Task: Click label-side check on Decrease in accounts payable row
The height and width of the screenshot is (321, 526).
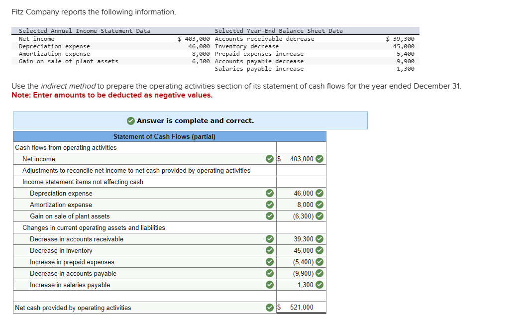Action: pos(270,273)
